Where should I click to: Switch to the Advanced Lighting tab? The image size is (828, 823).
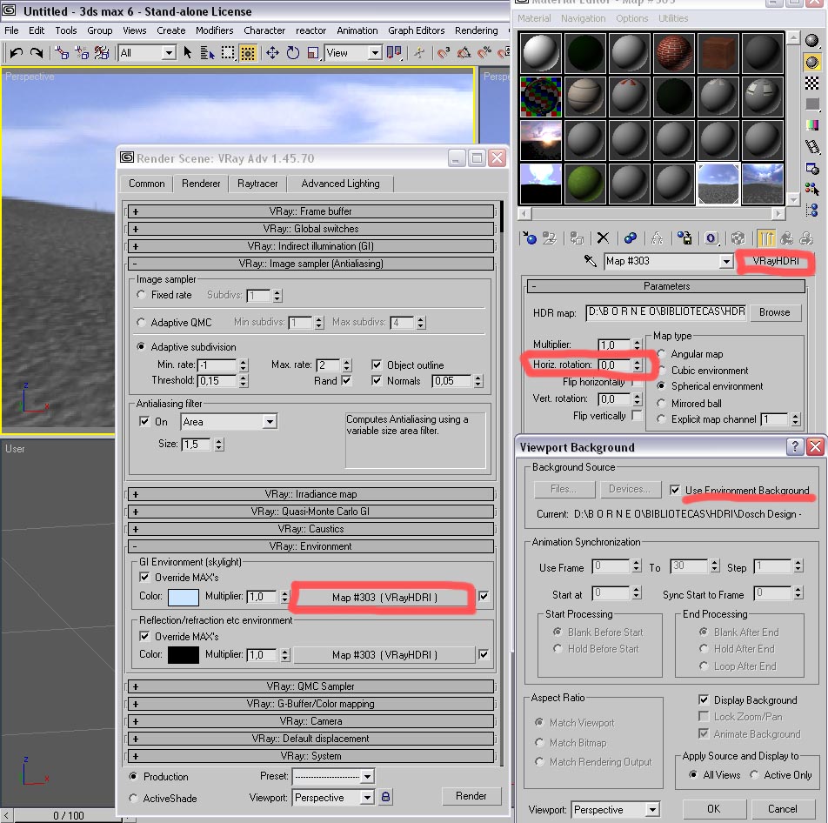[x=341, y=184]
